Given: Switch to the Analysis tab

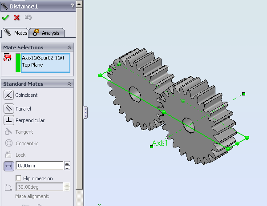Looking at the screenshot, I should [x=47, y=33].
